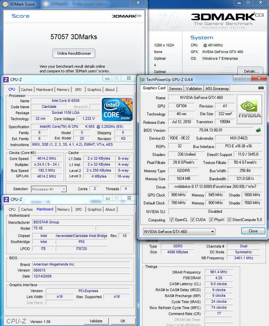Open Graphics tab in top CPU-Z window
269x326 pixels.
pos(94,90)
